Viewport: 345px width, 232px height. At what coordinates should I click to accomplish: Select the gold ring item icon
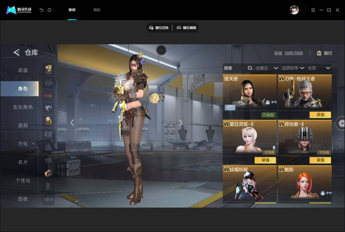pos(48,173)
